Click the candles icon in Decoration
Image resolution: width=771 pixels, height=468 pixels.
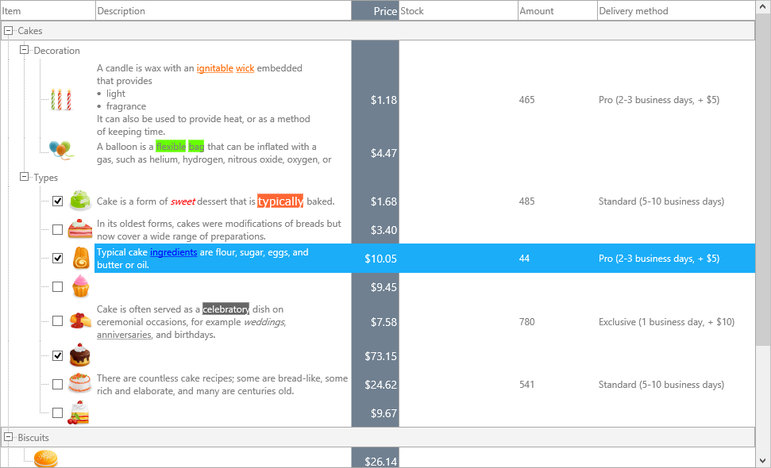(61, 100)
